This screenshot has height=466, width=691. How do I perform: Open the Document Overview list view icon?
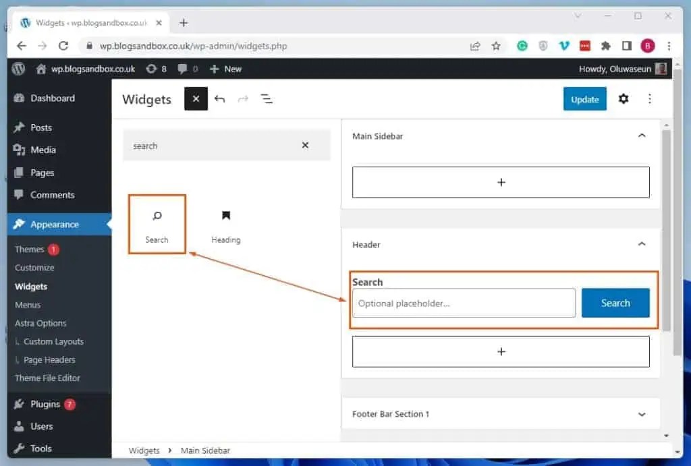click(267, 98)
